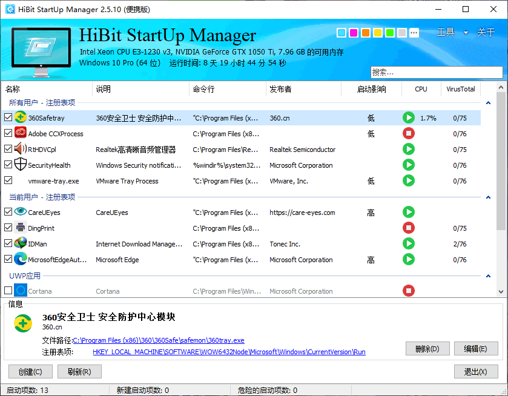508x396 pixels.
Task: Click the list scroll up arrow
Action: [501, 88]
